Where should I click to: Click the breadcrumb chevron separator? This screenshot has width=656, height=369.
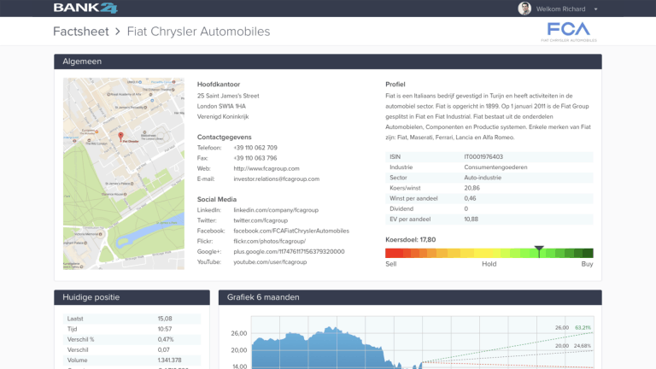point(118,32)
